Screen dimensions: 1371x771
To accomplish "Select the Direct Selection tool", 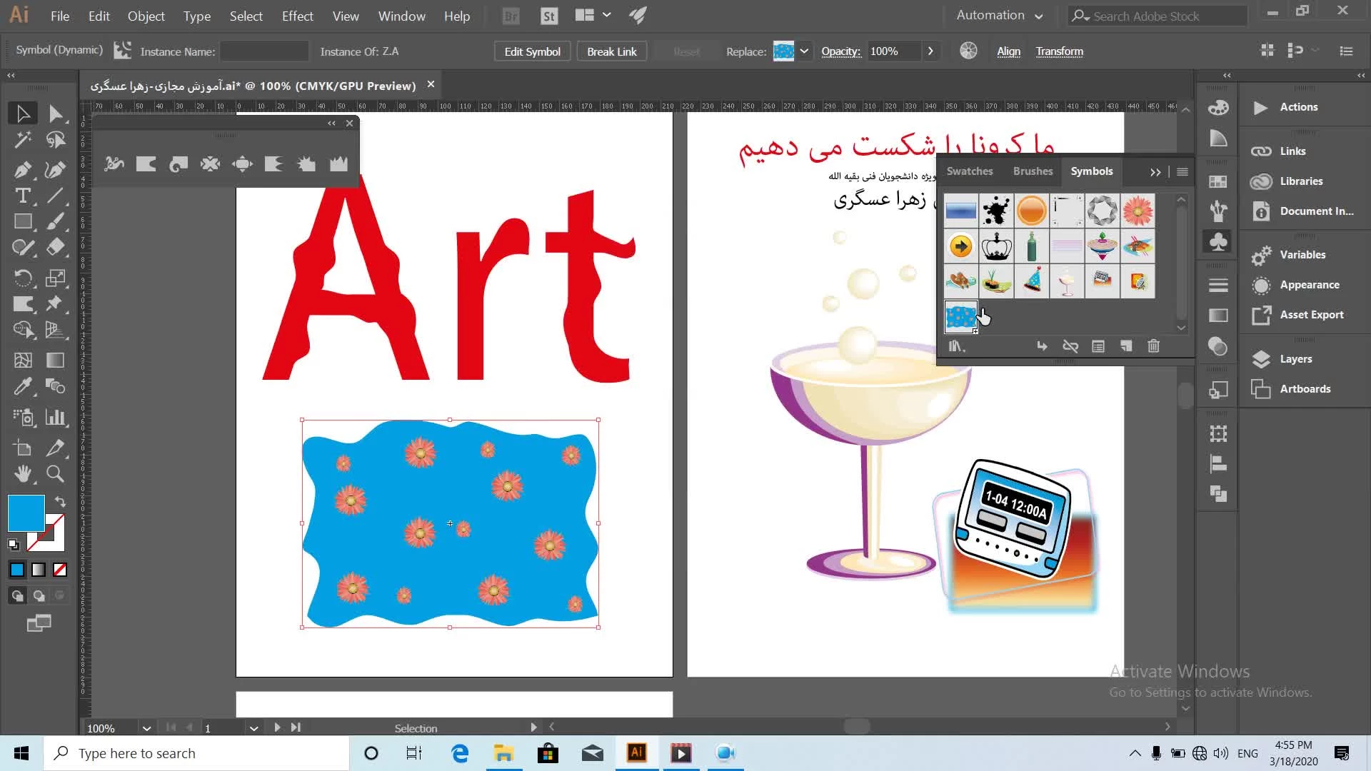I will 56,114.
